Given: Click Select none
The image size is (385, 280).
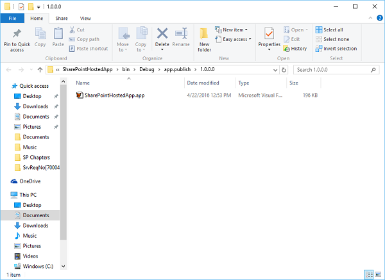Looking at the screenshot, I should tap(332, 39).
